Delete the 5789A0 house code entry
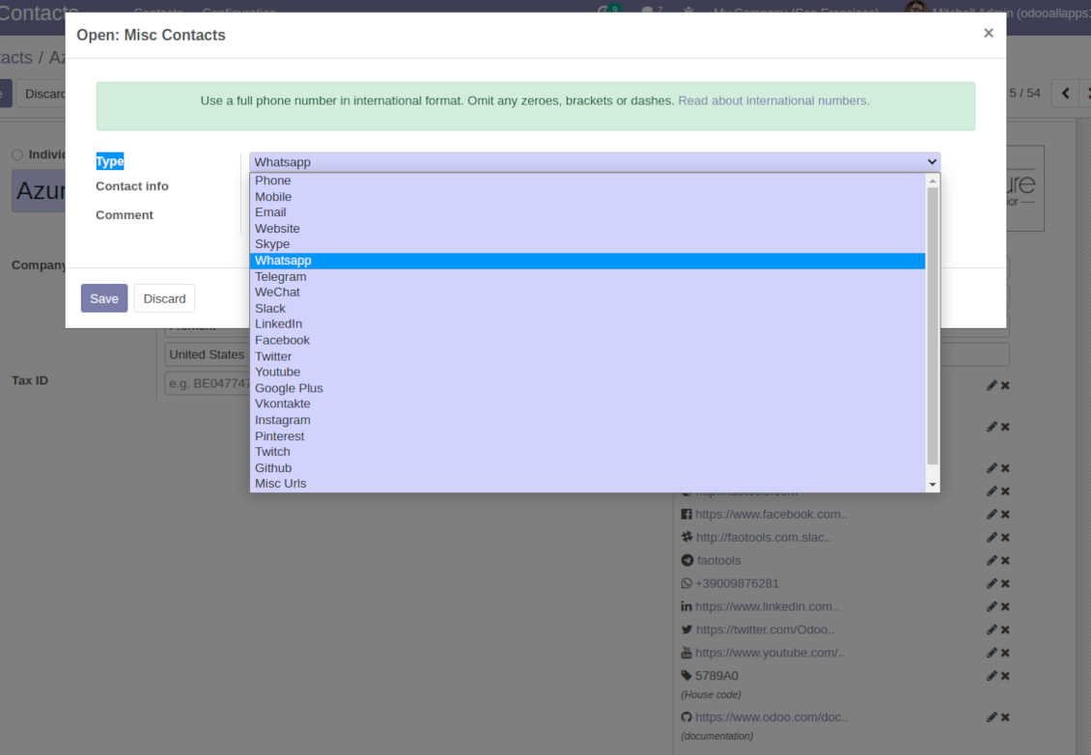 [1005, 676]
